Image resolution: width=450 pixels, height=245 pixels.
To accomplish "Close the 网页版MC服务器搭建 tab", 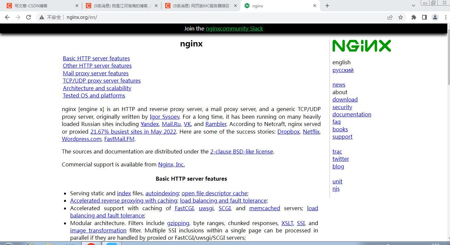I will pos(235,6).
